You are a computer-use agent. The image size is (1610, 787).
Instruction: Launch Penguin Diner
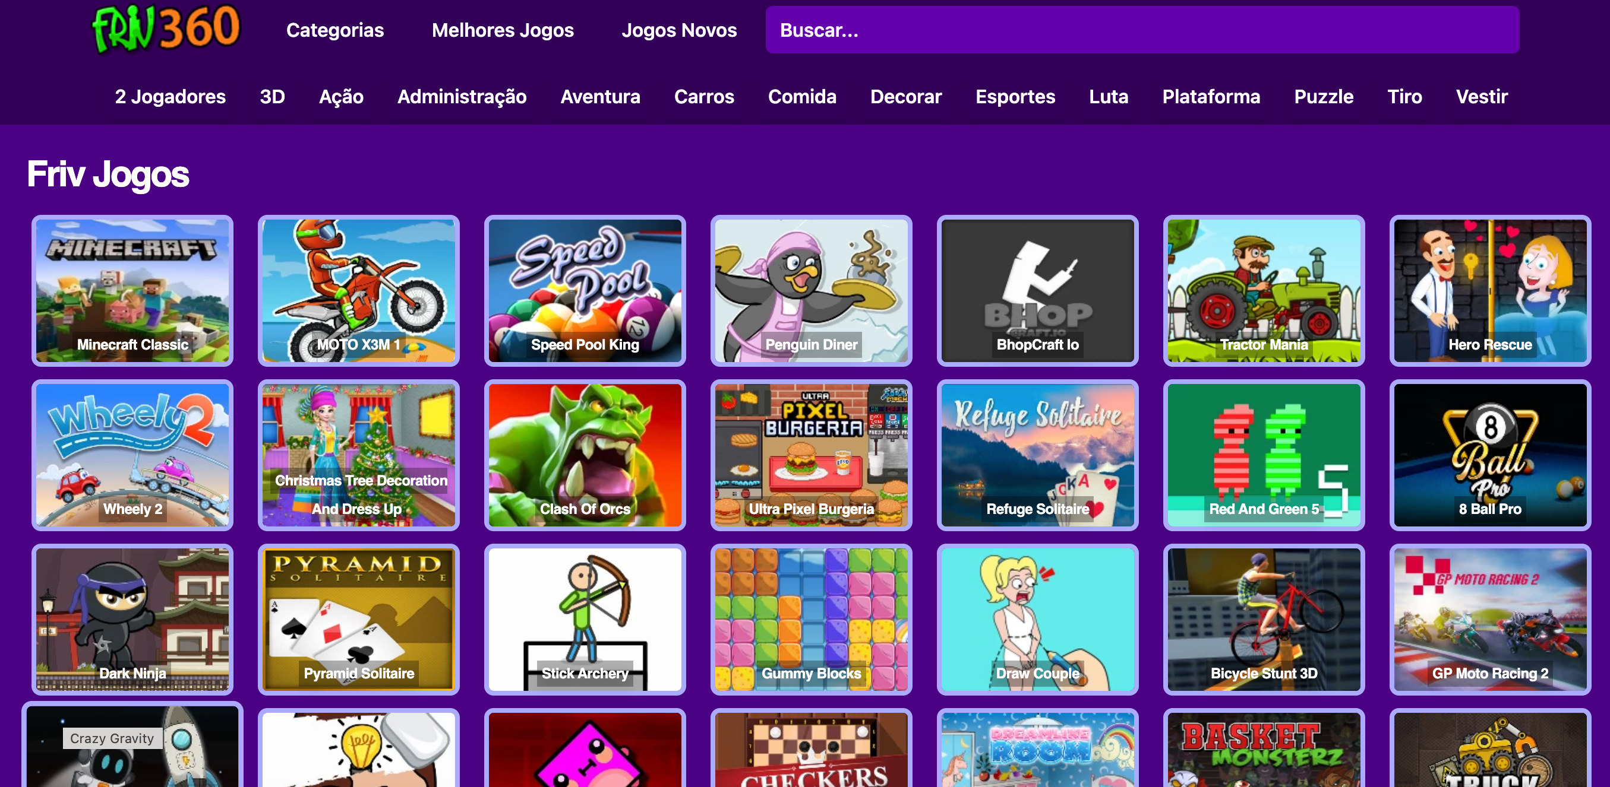point(812,290)
